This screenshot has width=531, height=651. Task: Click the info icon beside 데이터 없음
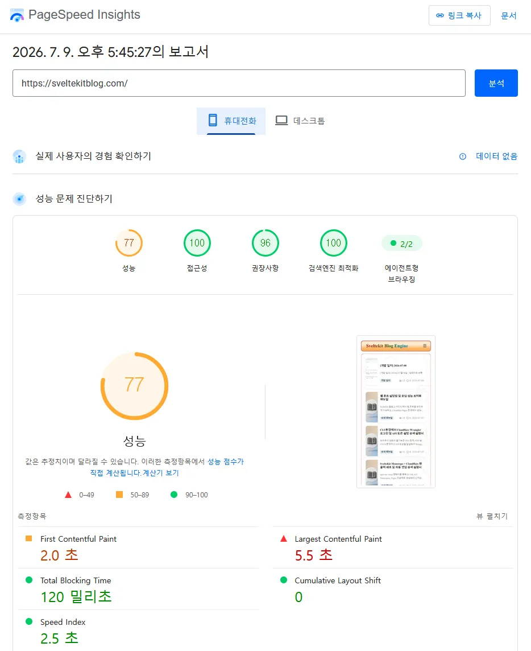click(x=463, y=156)
